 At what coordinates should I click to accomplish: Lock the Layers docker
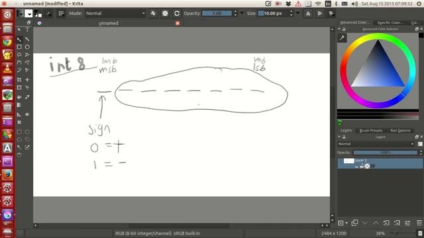(x=344, y=137)
